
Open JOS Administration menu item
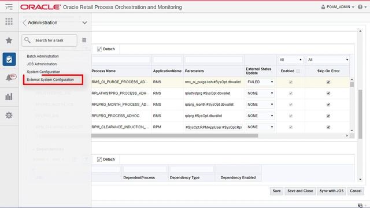pyautogui.click(x=42, y=64)
